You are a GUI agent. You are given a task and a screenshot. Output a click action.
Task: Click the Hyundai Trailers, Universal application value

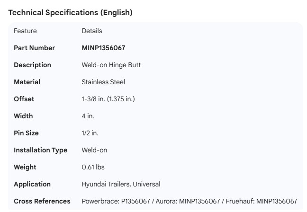pos(121,184)
